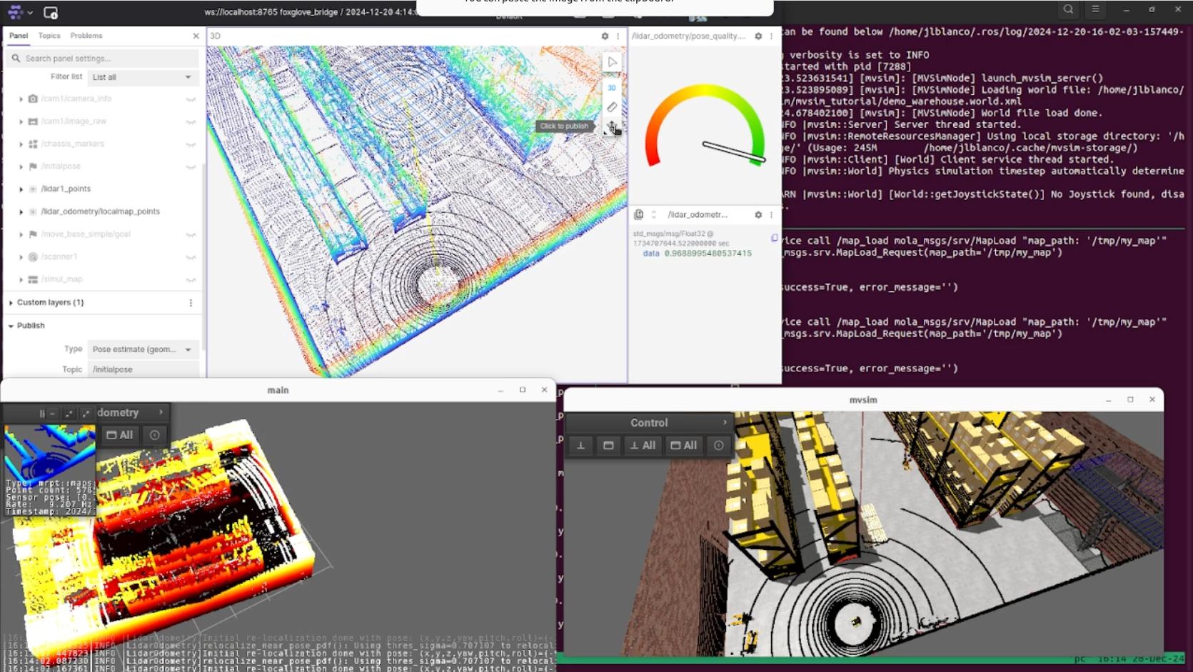This screenshot has width=1193, height=672.
Task: Click the gauge needle in pose quality panel
Action: coord(734,151)
